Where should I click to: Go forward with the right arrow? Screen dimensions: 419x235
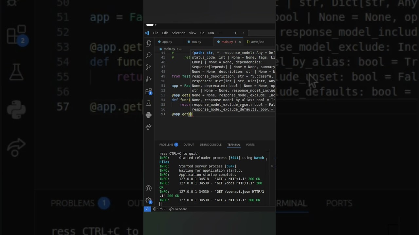(x=243, y=33)
